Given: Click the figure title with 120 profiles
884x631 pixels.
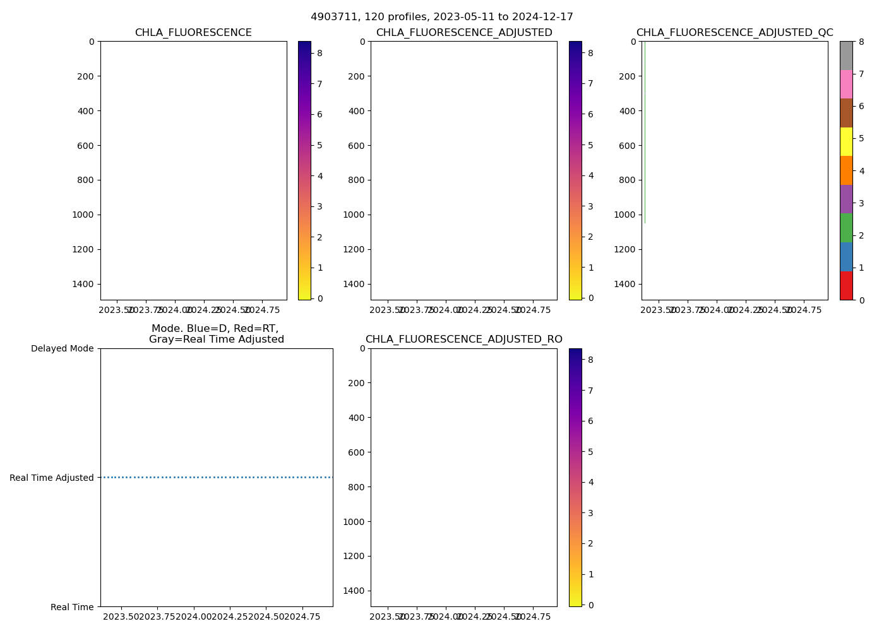Looking at the screenshot, I should click(x=442, y=17).
